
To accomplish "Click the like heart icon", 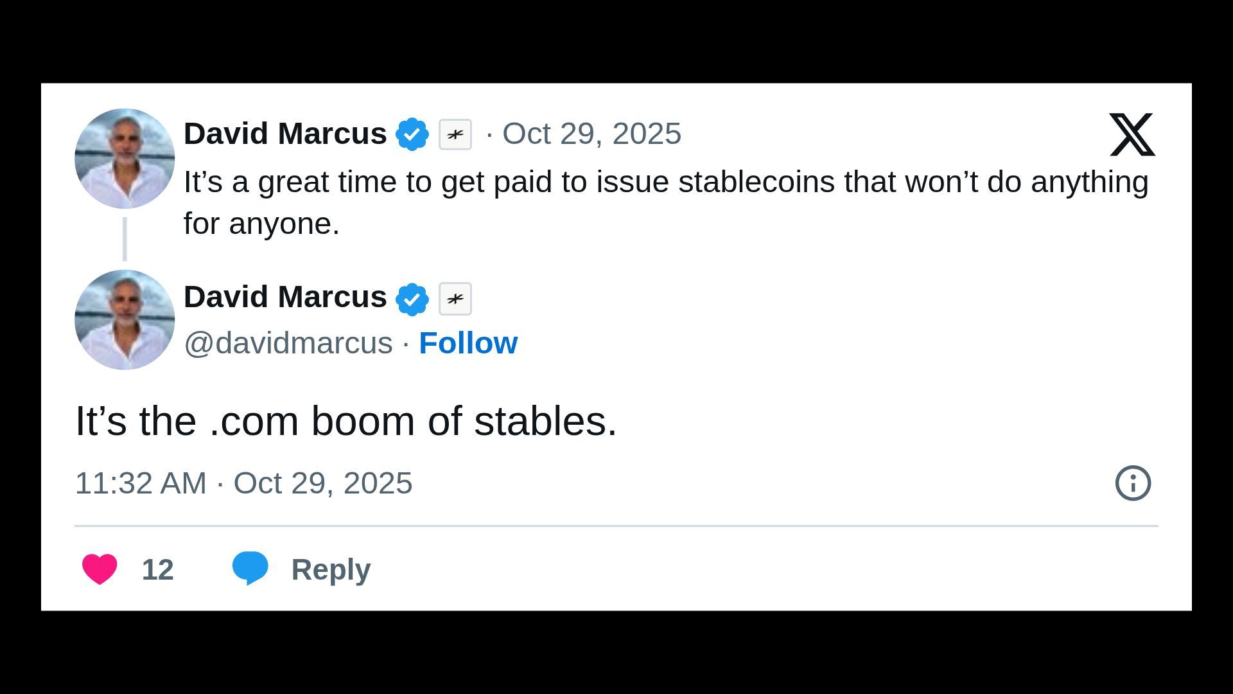I will pos(100,568).
